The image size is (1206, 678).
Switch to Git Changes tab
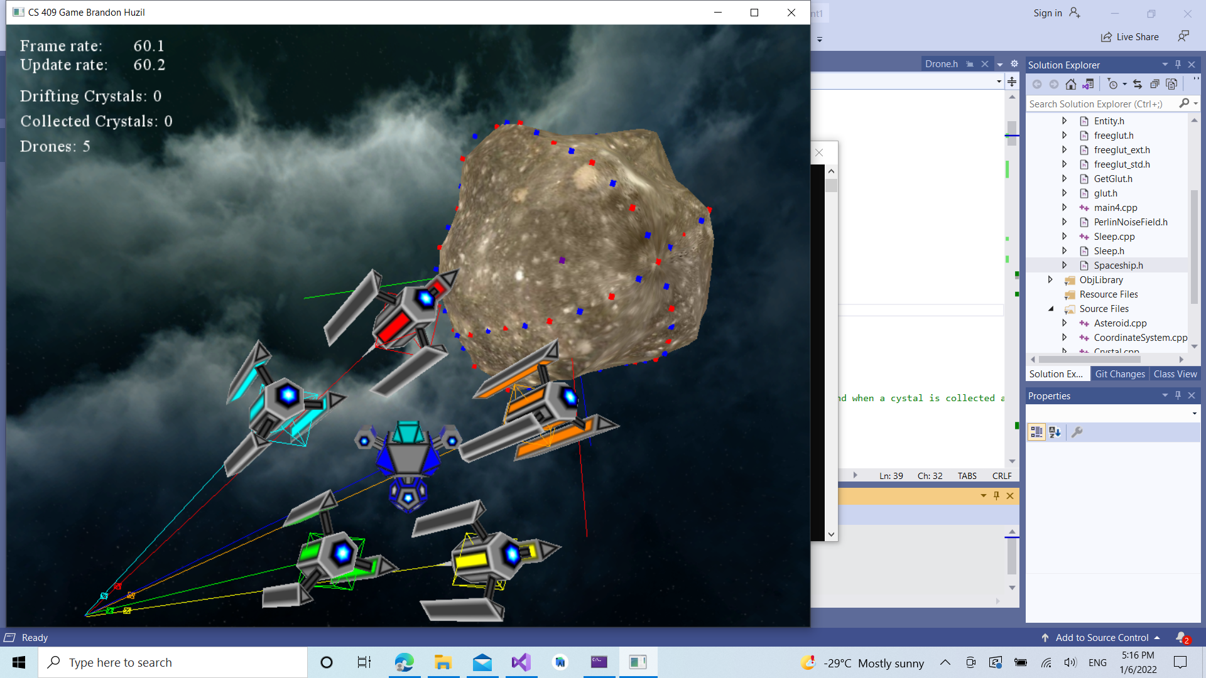(x=1120, y=374)
